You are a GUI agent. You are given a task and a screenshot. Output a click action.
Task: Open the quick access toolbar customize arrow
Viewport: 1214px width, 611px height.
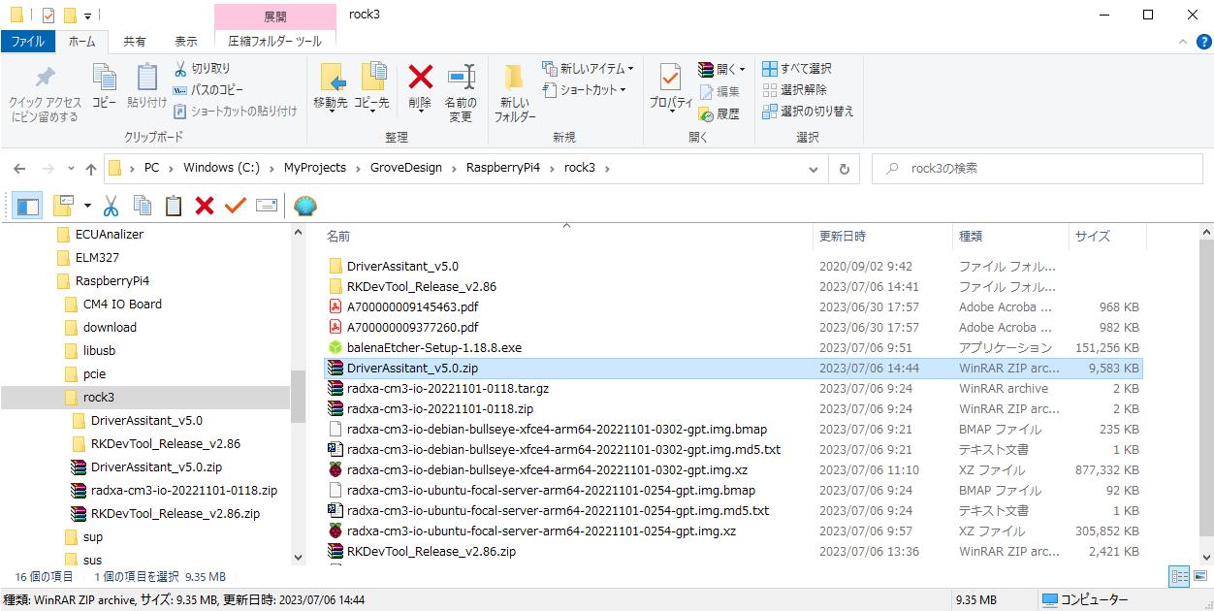87,16
